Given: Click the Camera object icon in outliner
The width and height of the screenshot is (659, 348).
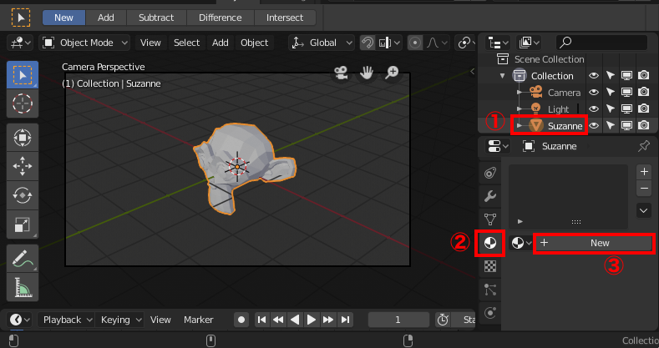Looking at the screenshot, I should (536, 92).
